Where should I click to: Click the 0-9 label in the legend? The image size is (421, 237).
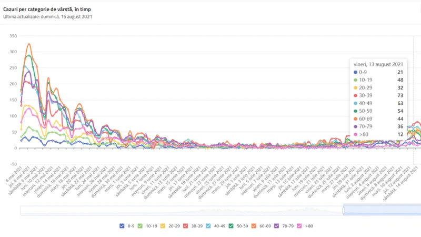131,226
